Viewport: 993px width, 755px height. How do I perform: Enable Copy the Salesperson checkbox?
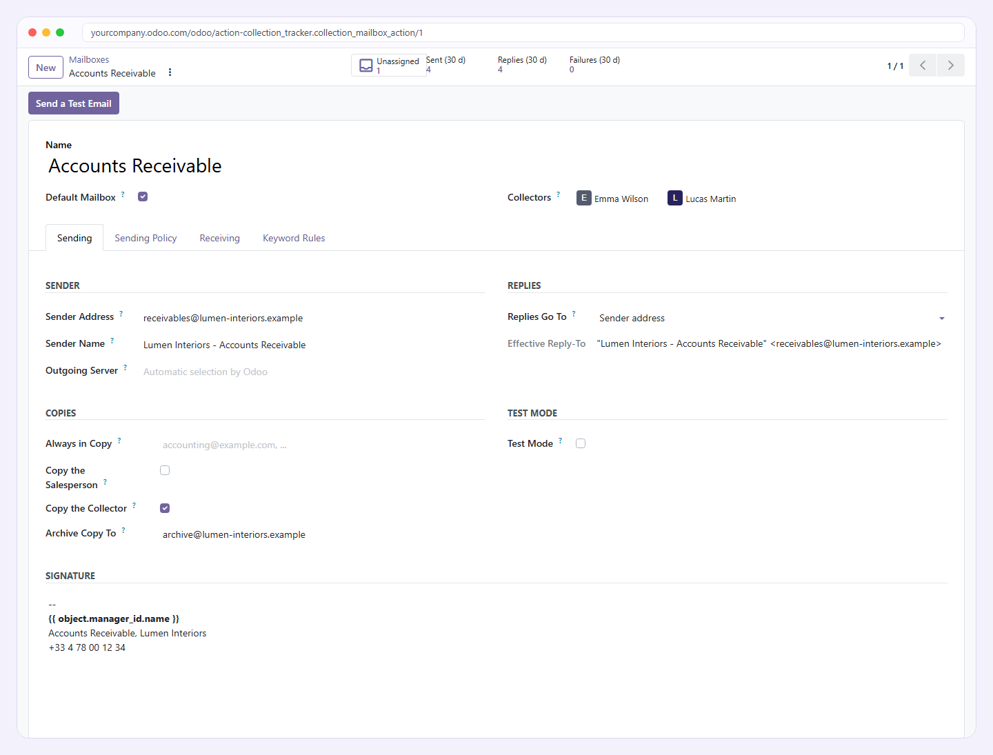tap(165, 470)
